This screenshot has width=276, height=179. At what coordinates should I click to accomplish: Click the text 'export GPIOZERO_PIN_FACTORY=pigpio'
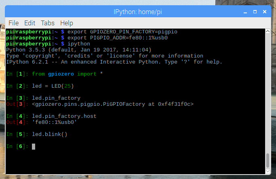tap(122, 32)
